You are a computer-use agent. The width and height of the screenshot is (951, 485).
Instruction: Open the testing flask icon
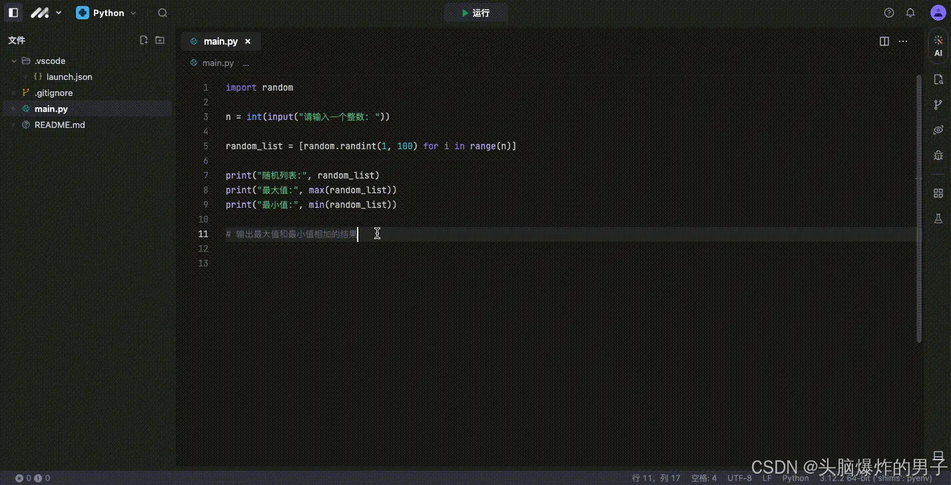click(938, 219)
